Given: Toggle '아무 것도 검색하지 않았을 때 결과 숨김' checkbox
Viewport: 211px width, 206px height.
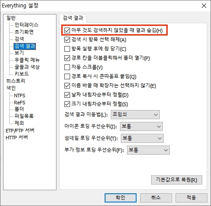Looking at the screenshot, I should tap(67, 31).
